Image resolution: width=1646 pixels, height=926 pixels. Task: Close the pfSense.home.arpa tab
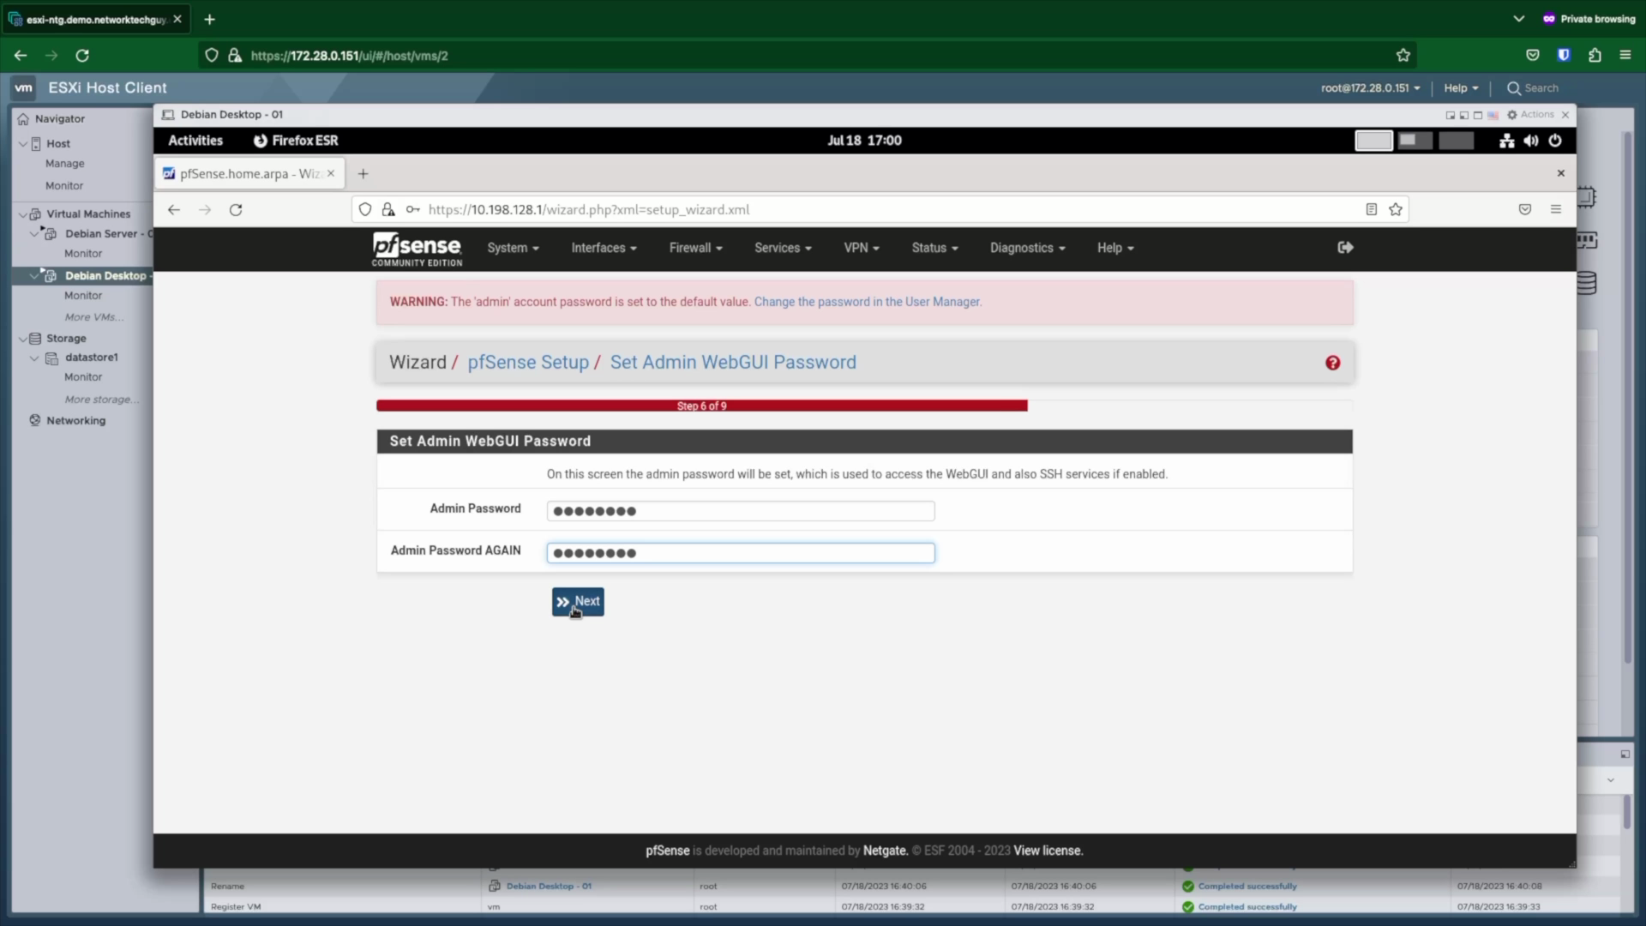331,173
